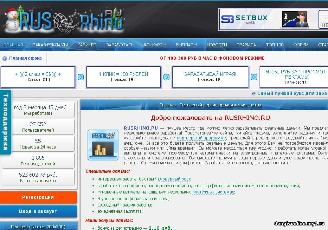Open the Техподдержка side tab
This screenshot has width=328, height=230.
[x=6, y=122]
